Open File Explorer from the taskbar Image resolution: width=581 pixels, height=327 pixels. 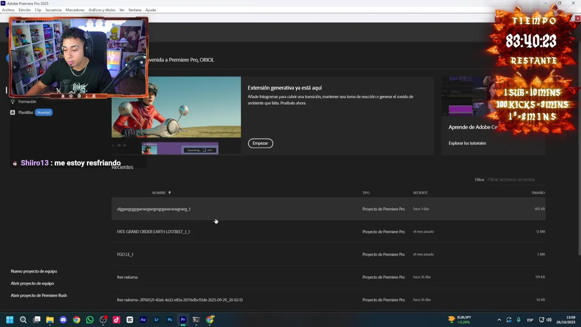point(50,320)
